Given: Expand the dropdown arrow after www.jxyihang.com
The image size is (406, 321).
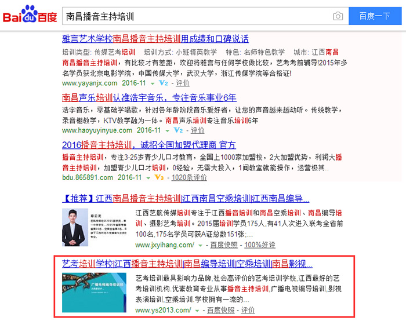Looking at the screenshot, I should click(x=200, y=246).
